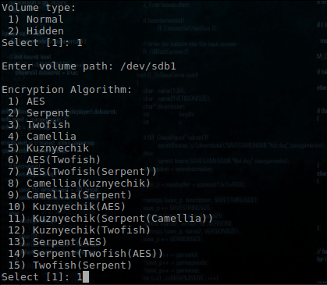Screen dimensions: 327x285
Task: Select Serpent(Twofish(AES)) option
Action: (85, 254)
